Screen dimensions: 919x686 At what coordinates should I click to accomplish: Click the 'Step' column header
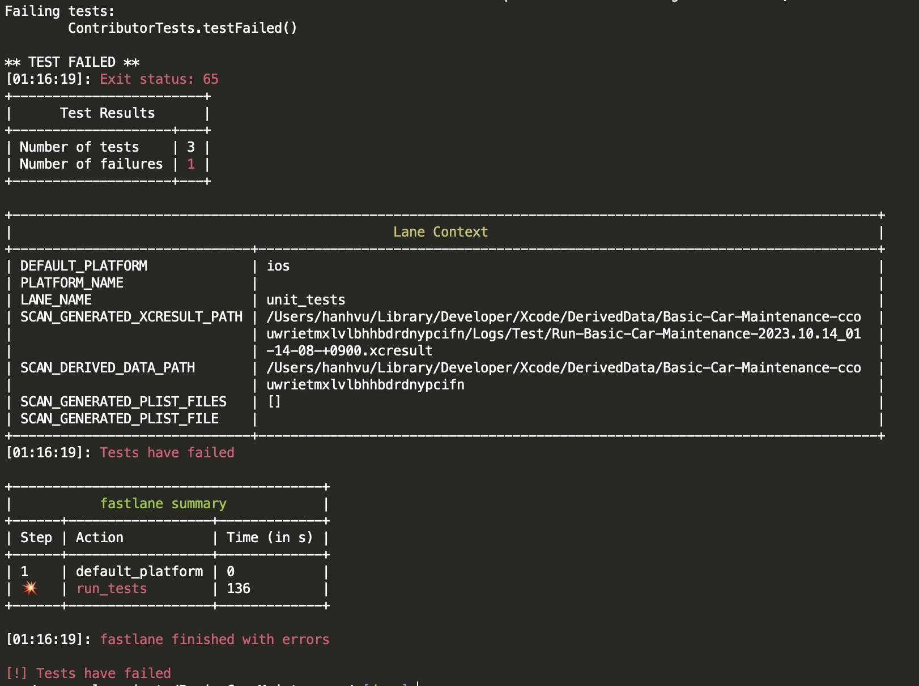click(36, 538)
